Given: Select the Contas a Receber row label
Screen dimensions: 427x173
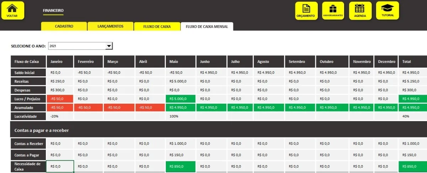Looking at the screenshot, I should (28, 144).
